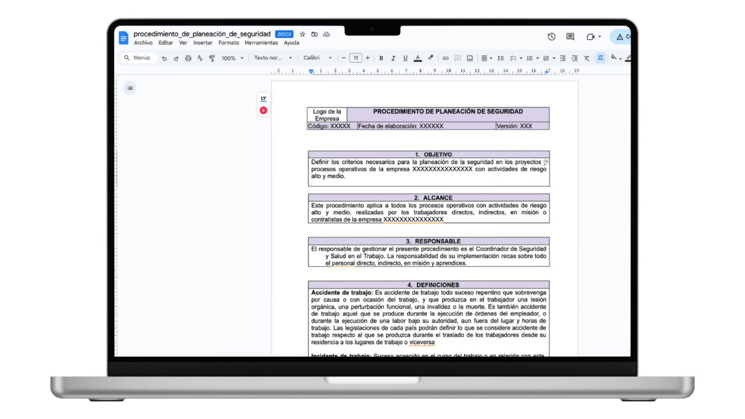Open the Calibri font dropdown
This screenshot has width=745, height=419.
point(317,58)
